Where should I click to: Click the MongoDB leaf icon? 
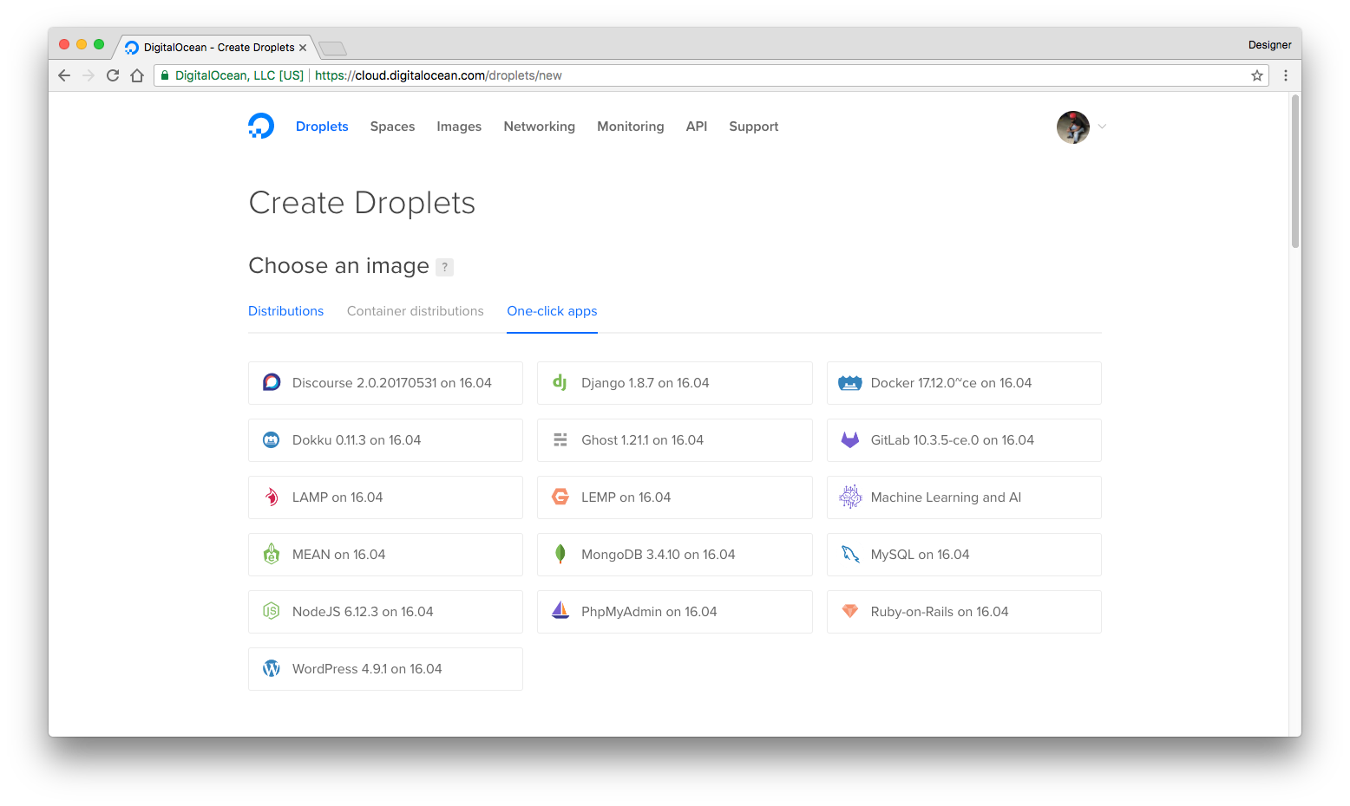pyautogui.click(x=560, y=554)
